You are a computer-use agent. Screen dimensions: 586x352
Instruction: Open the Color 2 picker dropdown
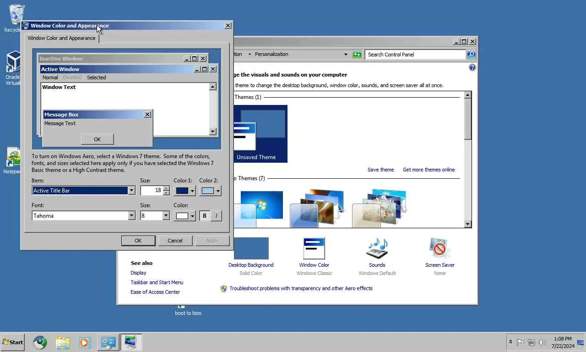click(211, 190)
